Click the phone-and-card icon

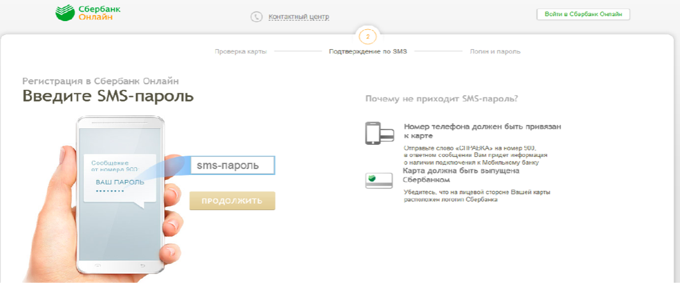pyautogui.click(x=379, y=133)
